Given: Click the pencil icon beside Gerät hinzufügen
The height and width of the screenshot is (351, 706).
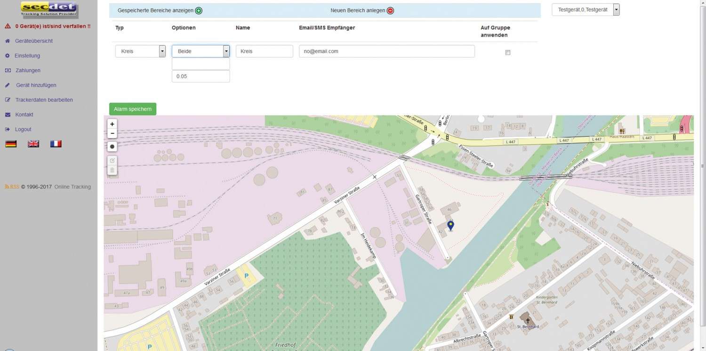Looking at the screenshot, I should (8, 85).
